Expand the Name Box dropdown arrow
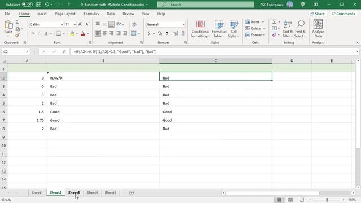 (27, 51)
